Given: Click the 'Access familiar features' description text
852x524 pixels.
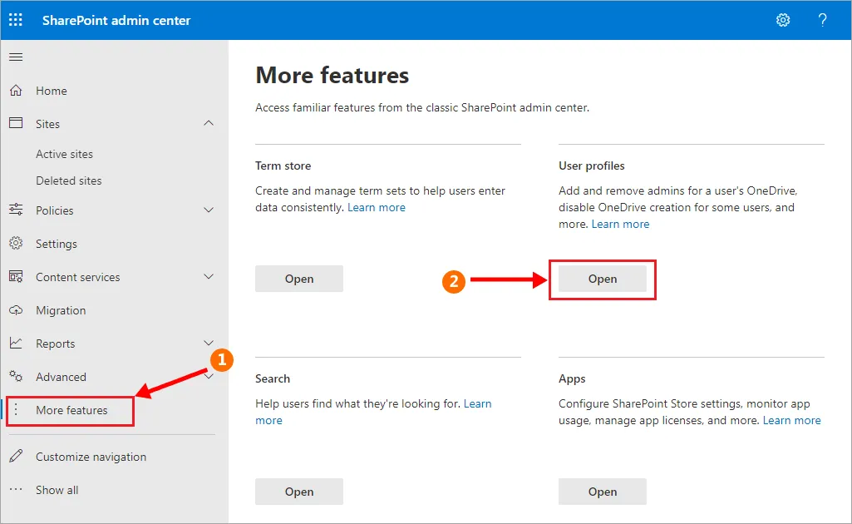Looking at the screenshot, I should [x=422, y=107].
